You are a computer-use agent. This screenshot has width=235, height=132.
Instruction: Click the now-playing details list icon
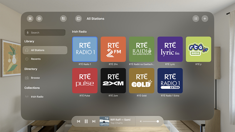[63, 19]
